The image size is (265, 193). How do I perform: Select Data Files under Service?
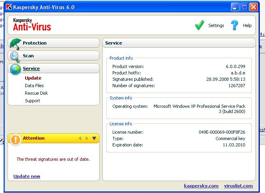(x=34, y=86)
